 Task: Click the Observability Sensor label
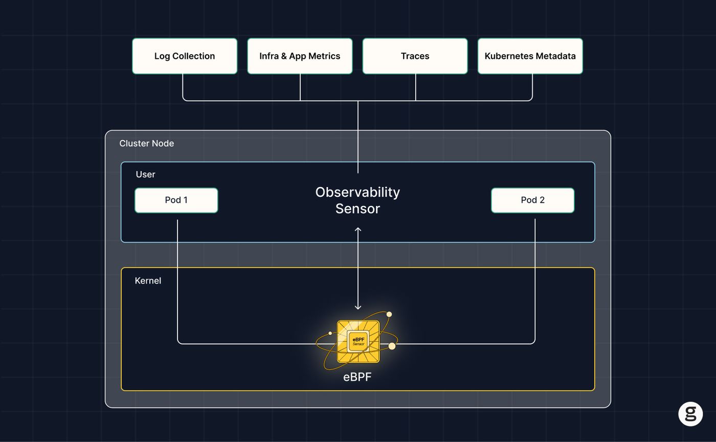click(x=357, y=200)
